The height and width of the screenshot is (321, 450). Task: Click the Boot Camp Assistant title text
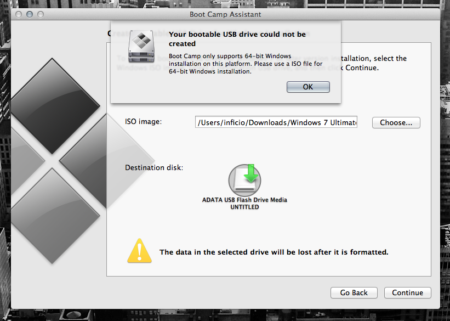coord(225,14)
